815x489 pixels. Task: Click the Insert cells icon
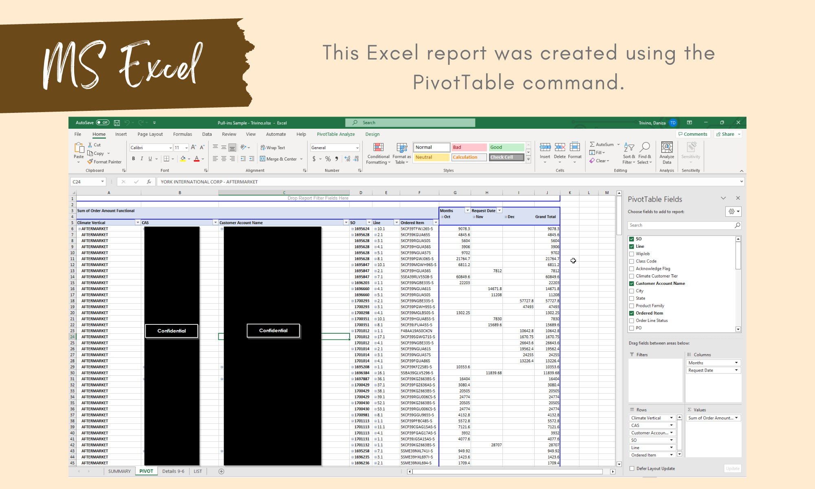pyautogui.click(x=545, y=148)
